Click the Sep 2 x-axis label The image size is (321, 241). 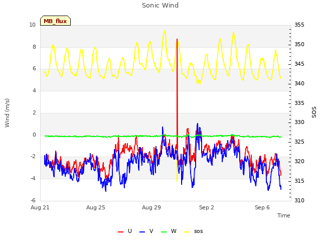pos(207,207)
